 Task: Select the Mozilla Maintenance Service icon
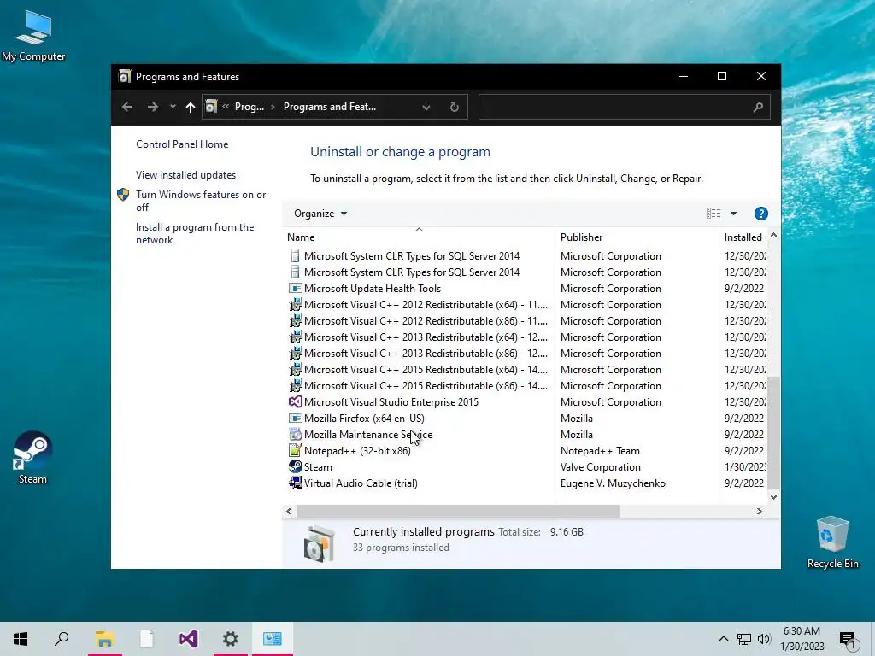coord(295,434)
